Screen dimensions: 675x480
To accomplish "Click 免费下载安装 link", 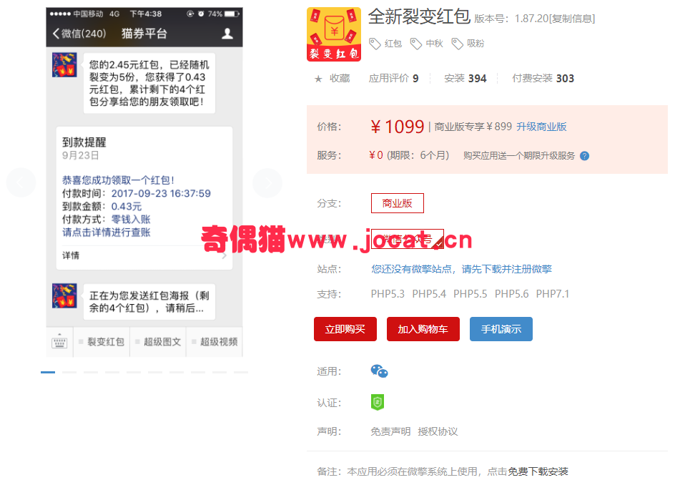I will pos(538,472).
